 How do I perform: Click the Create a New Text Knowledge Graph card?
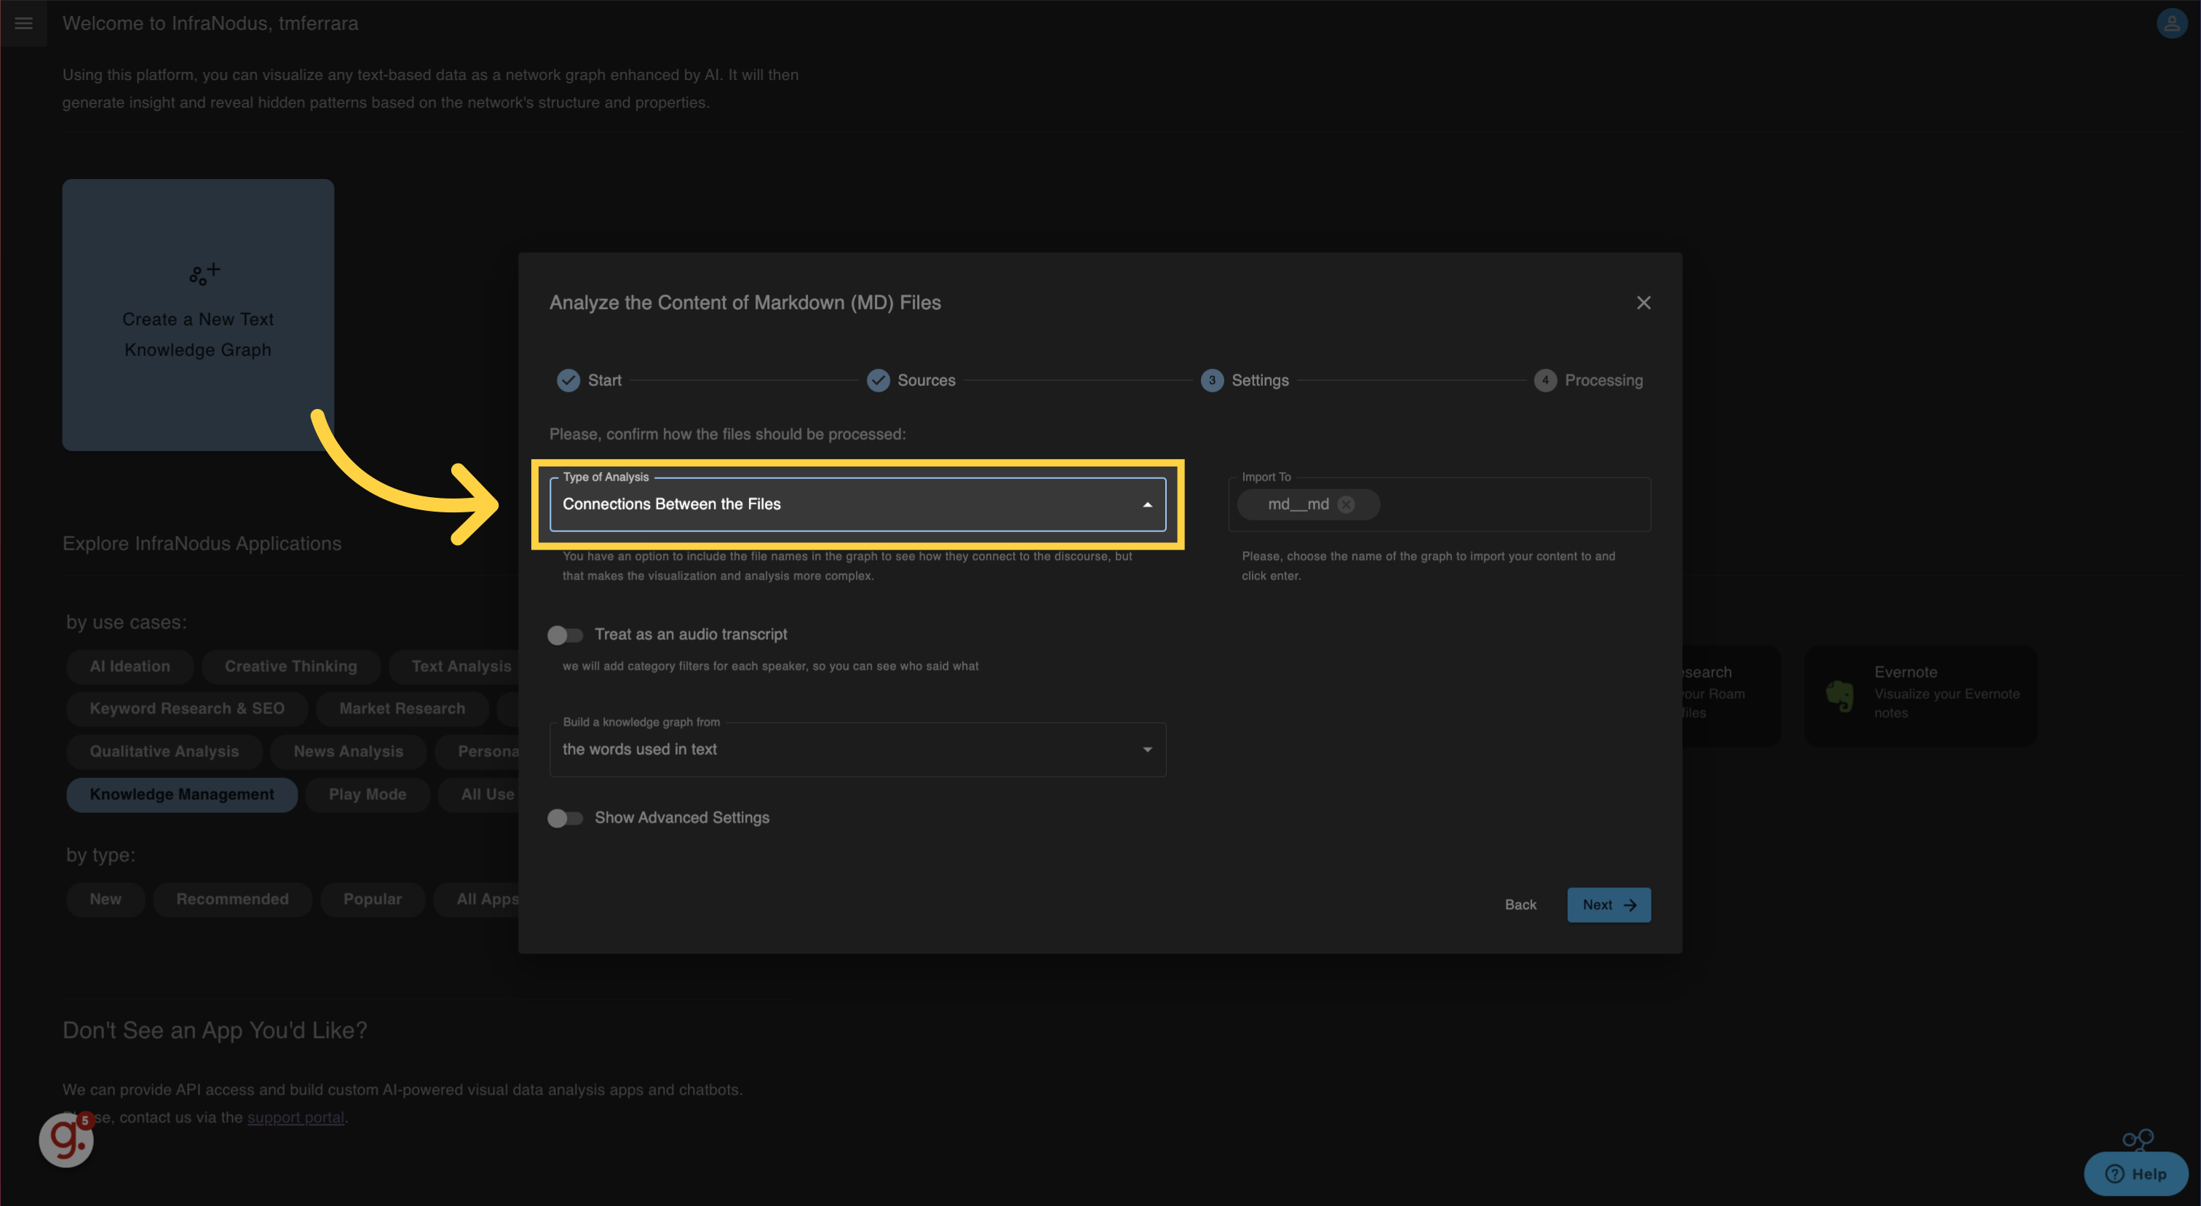pos(198,314)
